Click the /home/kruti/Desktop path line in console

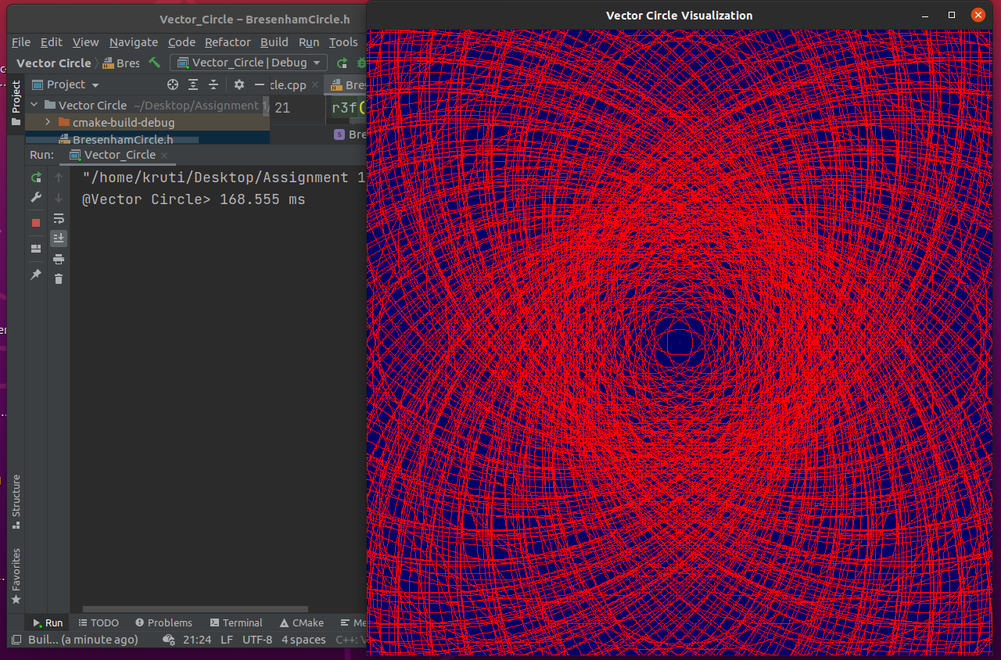[x=224, y=178]
